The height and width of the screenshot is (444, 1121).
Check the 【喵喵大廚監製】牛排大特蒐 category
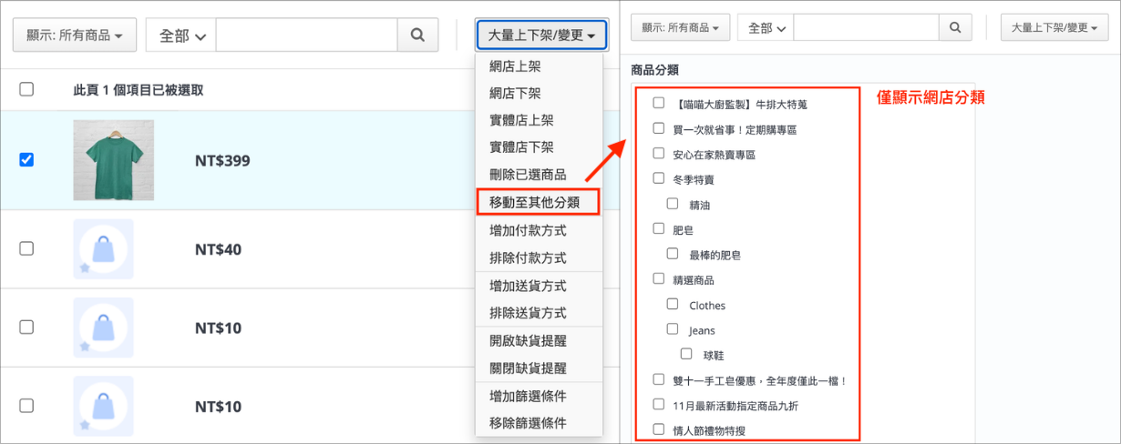[659, 103]
